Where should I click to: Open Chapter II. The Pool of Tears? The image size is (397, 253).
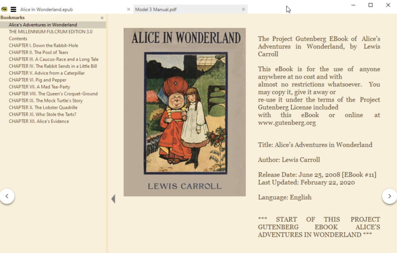pos(39,53)
